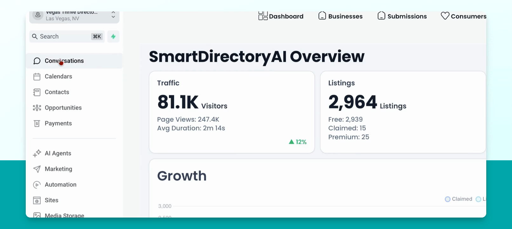This screenshot has height=229, width=512.
Task: Click the Marketing paper plane icon
Action: click(x=37, y=169)
